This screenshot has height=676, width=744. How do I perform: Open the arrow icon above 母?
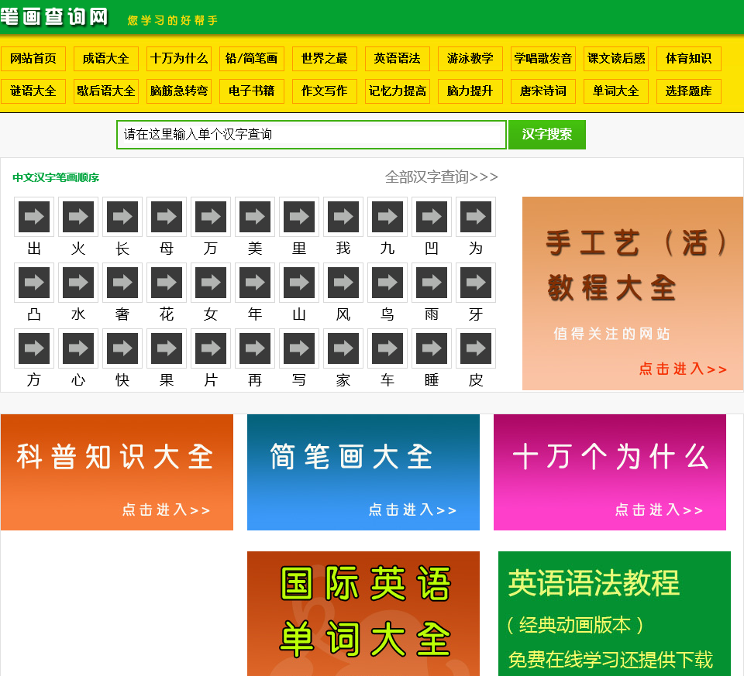click(x=167, y=217)
